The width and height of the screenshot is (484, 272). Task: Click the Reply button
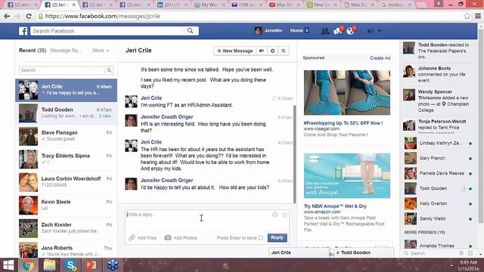277,237
